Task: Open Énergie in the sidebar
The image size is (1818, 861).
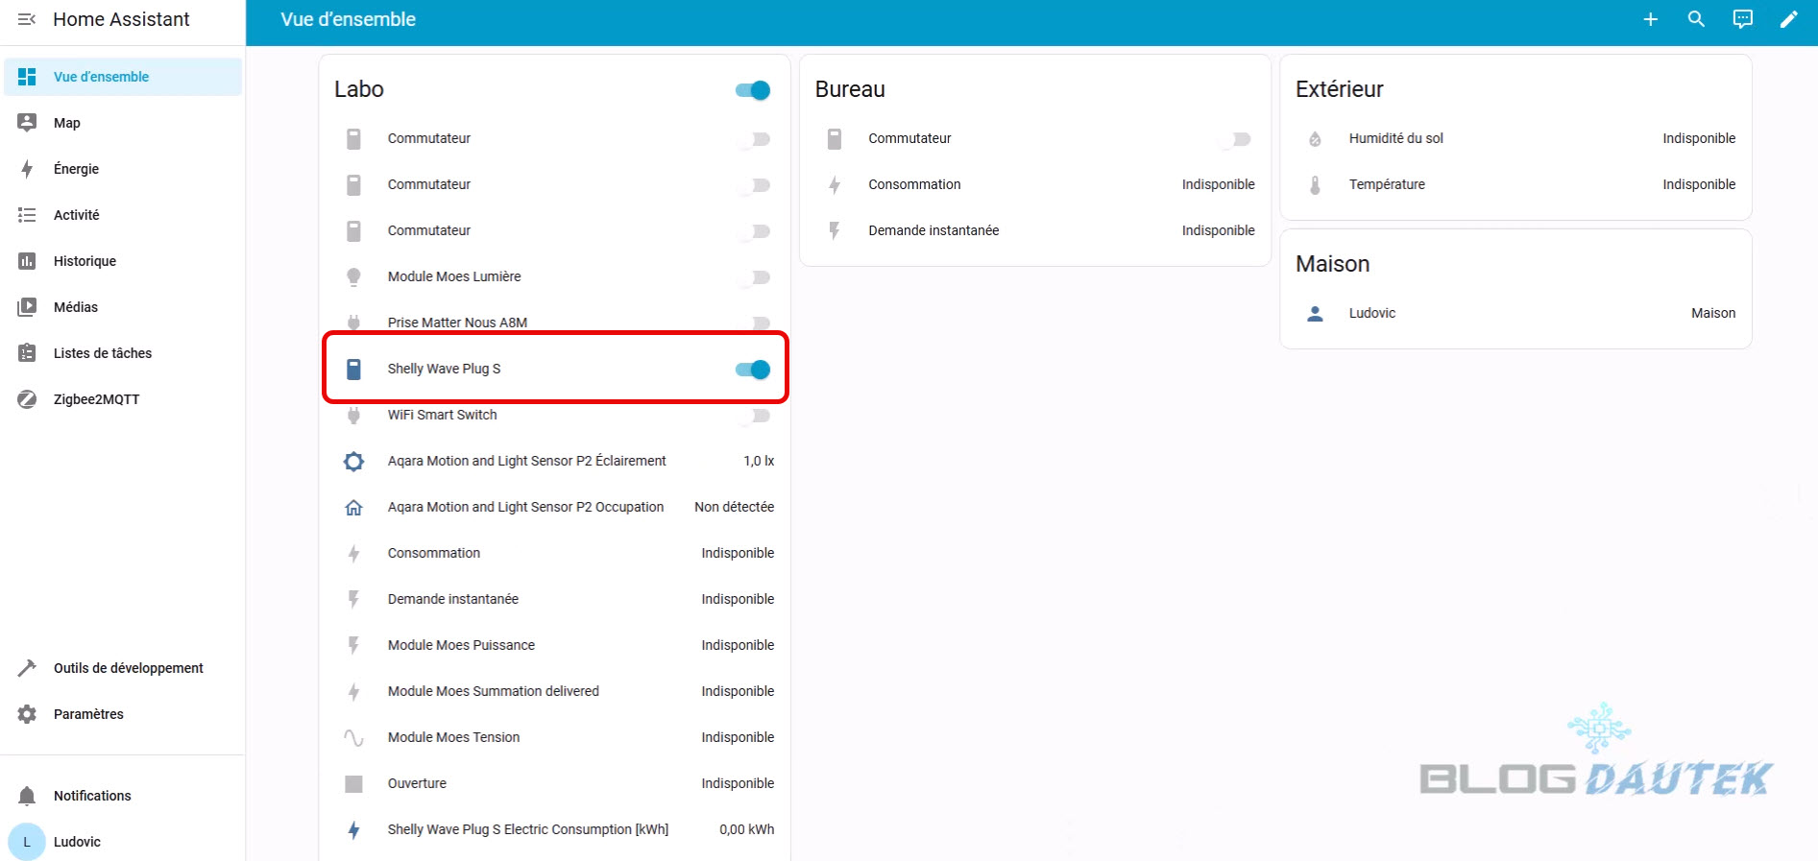Action: tap(76, 169)
